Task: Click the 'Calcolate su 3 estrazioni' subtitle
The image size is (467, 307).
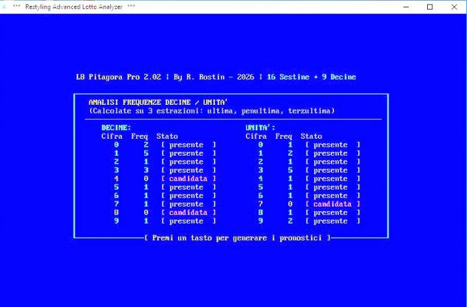Action: pyautogui.click(x=212, y=111)
